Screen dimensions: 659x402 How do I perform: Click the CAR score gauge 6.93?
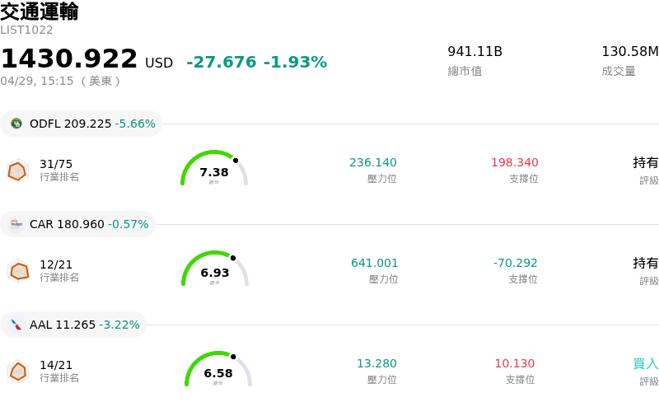[215, 271]
